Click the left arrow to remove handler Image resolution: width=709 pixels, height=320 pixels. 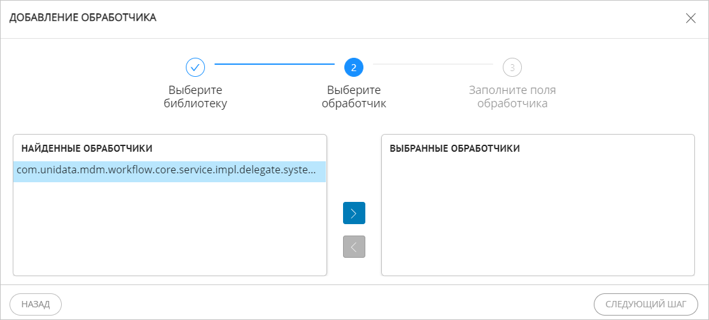[354, 246]
